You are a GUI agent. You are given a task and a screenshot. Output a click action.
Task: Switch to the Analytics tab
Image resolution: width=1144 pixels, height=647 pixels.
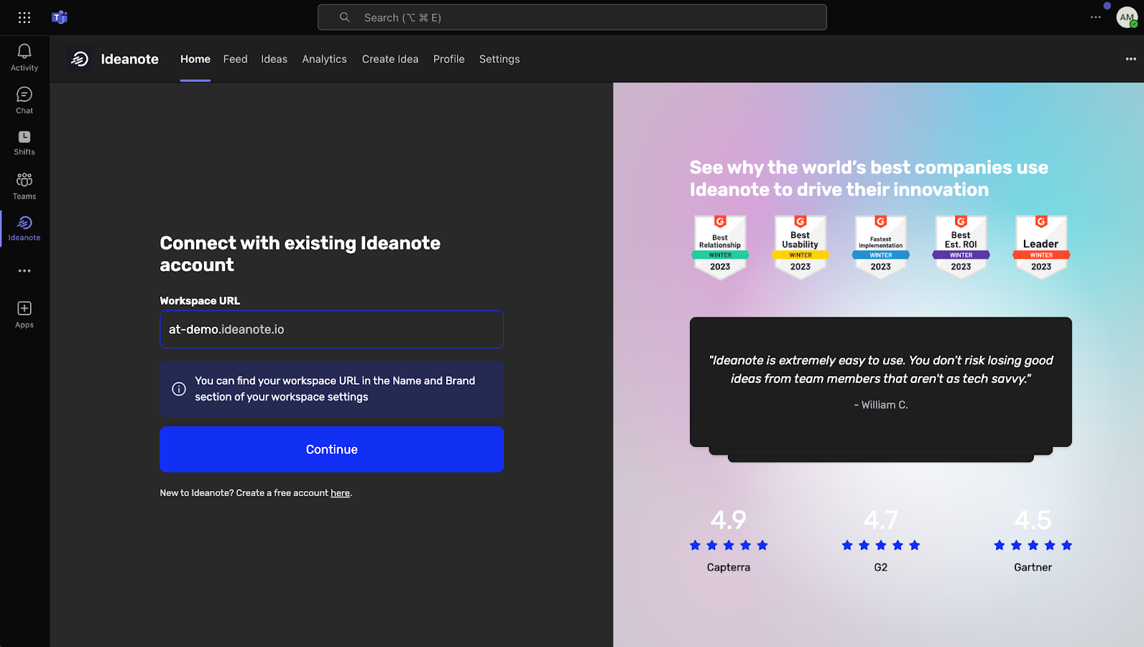point(324,59)
